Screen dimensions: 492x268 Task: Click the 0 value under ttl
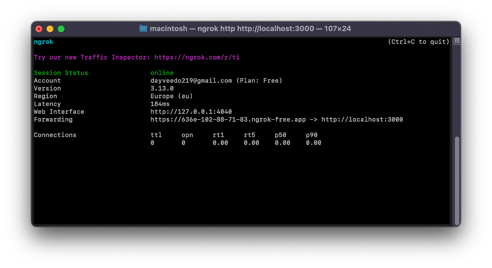click(x=153, y=143)
